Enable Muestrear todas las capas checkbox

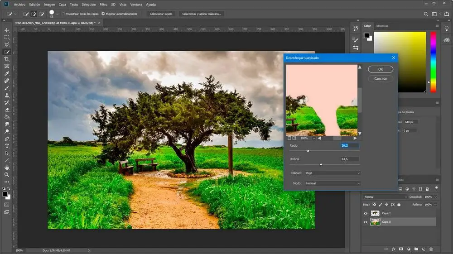63,14
